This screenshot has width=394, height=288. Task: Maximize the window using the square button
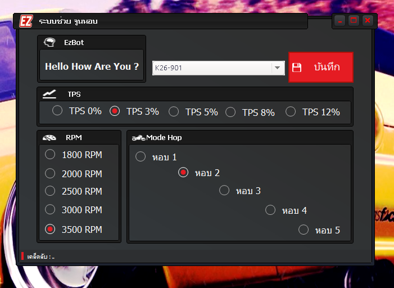[x=354, y=21]
